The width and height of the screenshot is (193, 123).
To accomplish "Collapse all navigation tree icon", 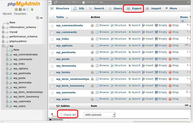I will (38, 18).
